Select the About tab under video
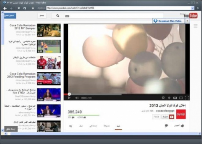Screen dimensions: 202x144 tap(118, 126)
